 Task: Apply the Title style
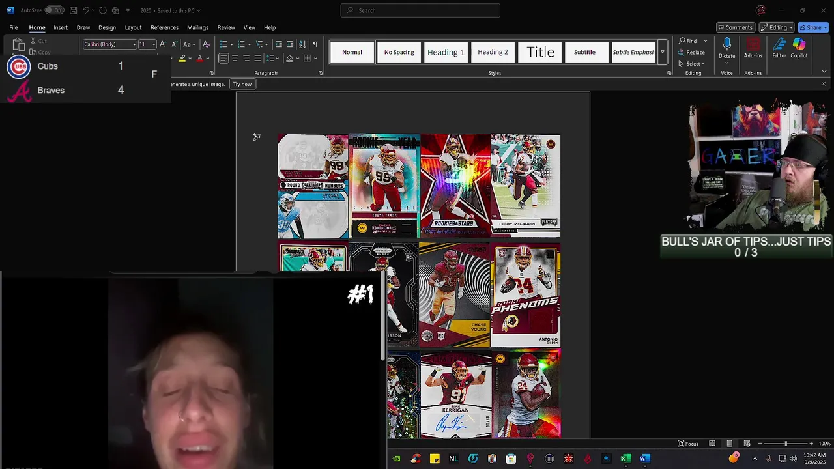(x=540, y=52)
